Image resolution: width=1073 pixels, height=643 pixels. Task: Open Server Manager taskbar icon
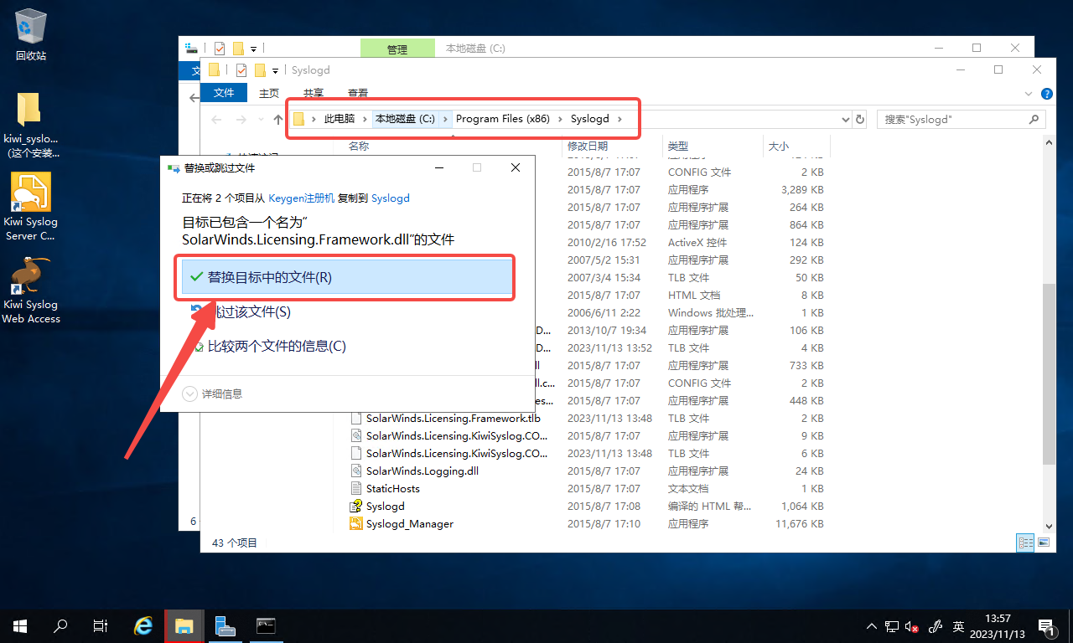pos(225,625)
